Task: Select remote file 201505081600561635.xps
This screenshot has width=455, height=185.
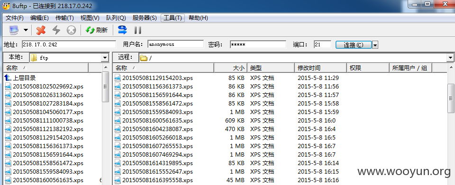Action: tap(157, 121)
